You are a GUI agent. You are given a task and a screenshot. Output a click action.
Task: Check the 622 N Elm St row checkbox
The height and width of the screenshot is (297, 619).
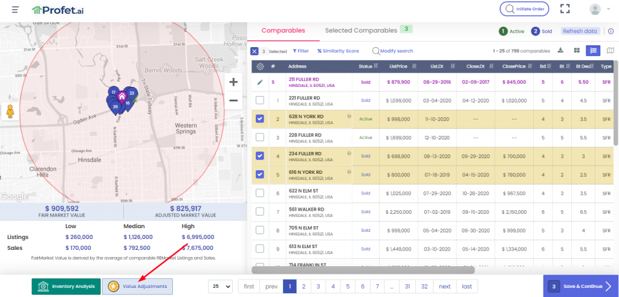coord(260,193)
